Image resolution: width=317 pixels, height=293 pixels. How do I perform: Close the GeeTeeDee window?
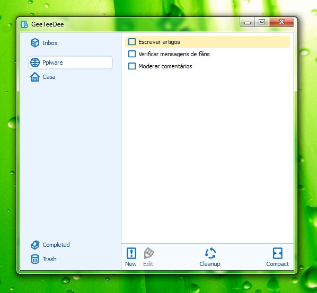(281, 22)
